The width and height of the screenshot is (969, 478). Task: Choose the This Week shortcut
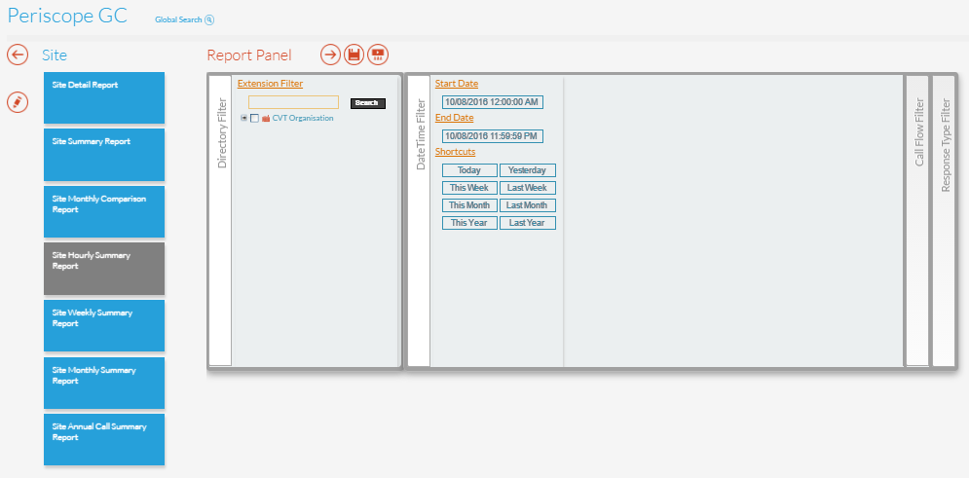(x=469, y=188)
